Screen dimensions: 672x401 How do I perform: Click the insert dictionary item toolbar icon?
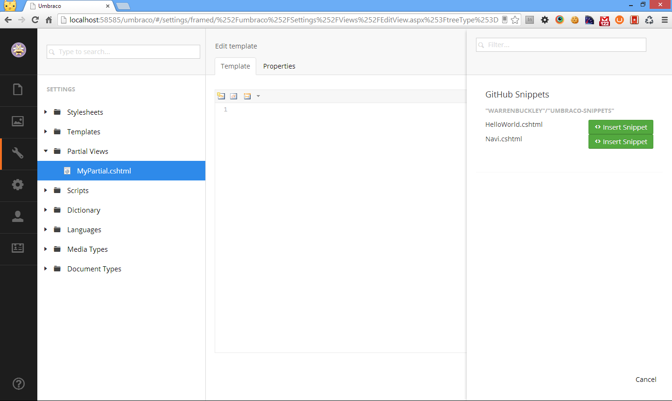click(234, 96)
